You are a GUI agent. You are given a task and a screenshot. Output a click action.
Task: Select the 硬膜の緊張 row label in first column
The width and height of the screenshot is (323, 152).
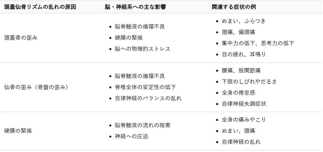pyautogui.click(x=18, y=131)
